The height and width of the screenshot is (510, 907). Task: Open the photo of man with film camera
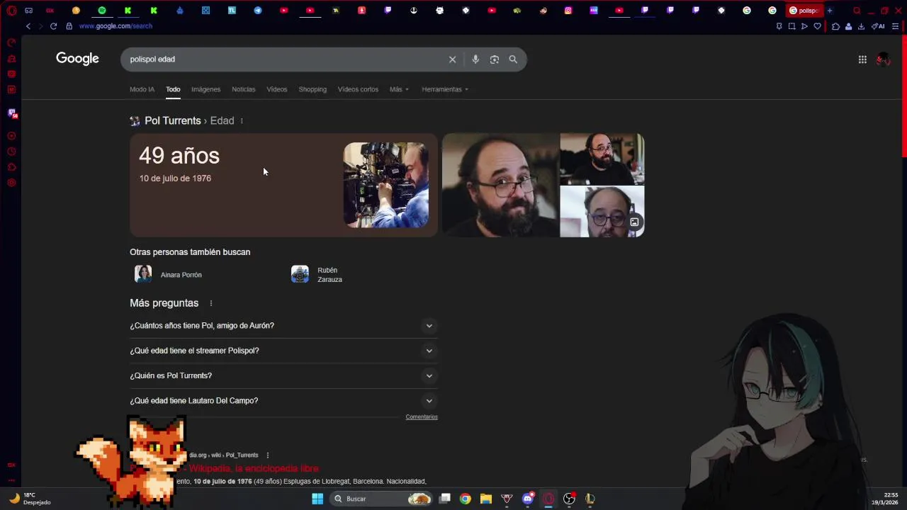tap(386, 185)
